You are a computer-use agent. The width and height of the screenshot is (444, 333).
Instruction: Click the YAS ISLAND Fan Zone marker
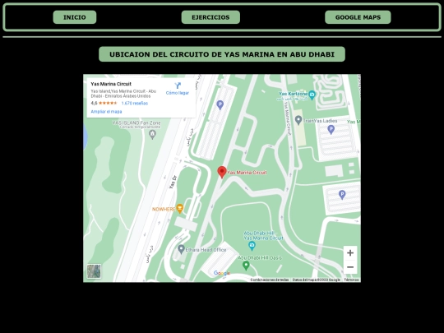[153, 134]
